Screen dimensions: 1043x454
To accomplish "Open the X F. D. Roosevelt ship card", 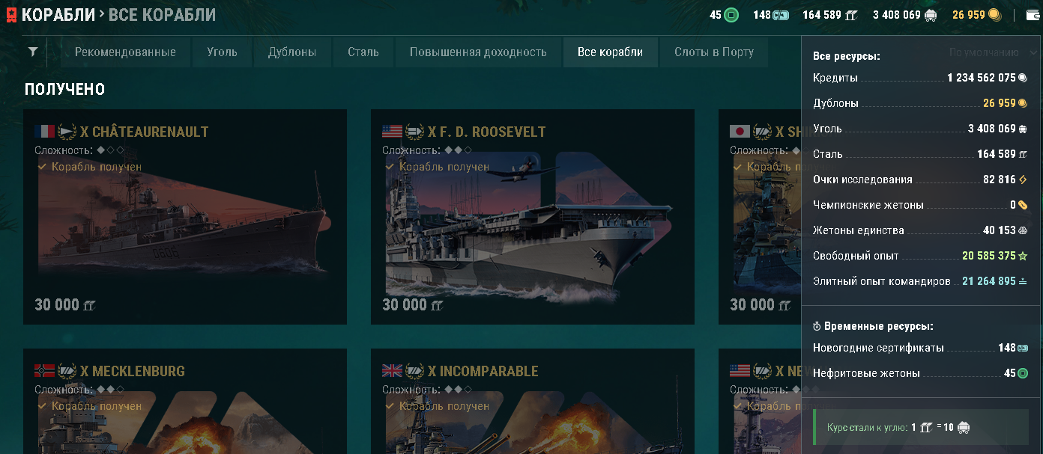I will (533, 217).
